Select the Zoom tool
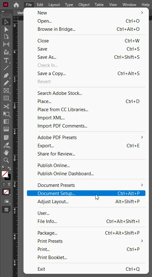Viewport: 152px width, 277px height. pos(6,160)
